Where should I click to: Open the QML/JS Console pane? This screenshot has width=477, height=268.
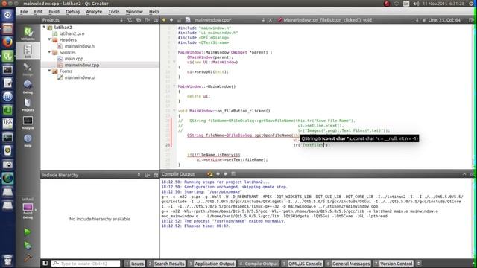tap(302, 264)
